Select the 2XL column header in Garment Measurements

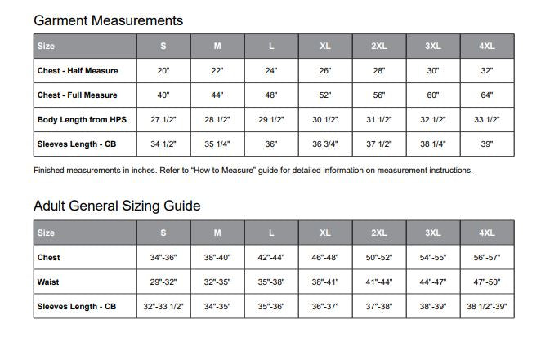point(379,47)
